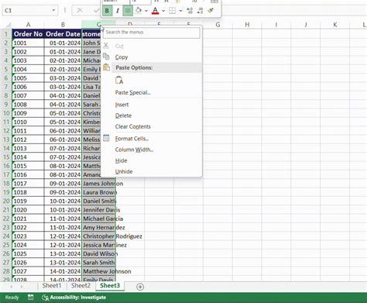This screenshot has height=303, width=367.
Task: Open Format Cells from context menu
Action: point(132,139)
